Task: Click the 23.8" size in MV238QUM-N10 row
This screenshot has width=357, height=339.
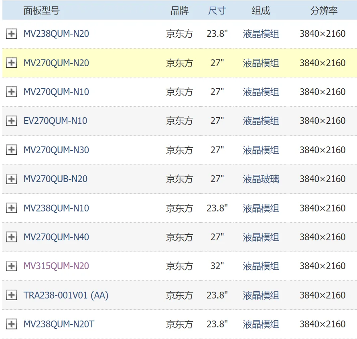Action: (x=217, y=208)
